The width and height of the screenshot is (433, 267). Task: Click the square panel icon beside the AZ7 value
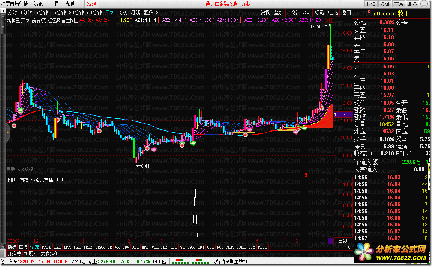pos(331,20)
